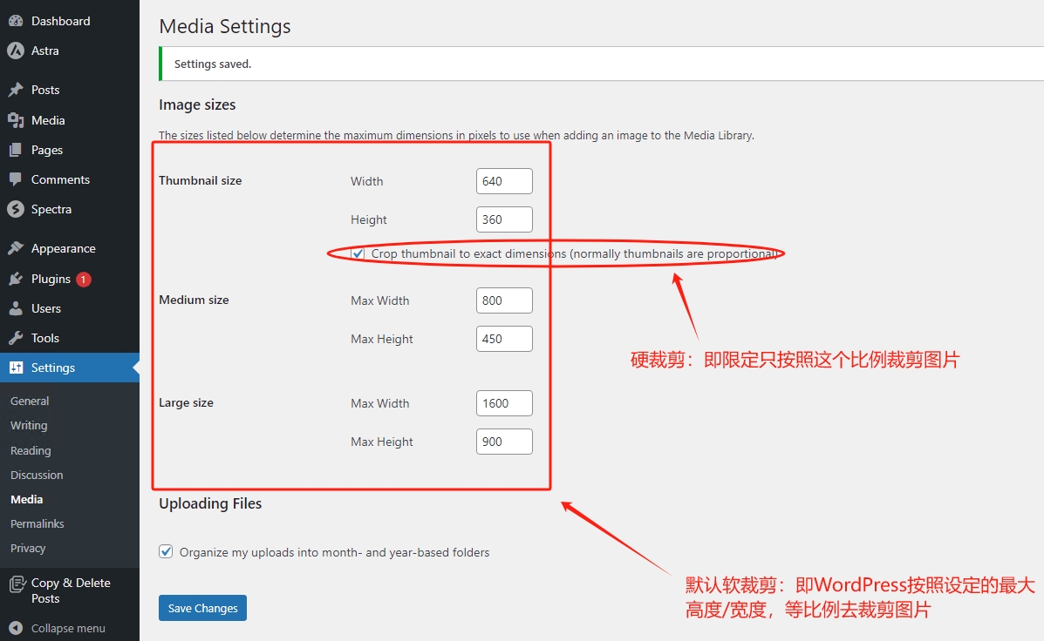
Task: Click the Uploading Files section heading
Action: point(210,503)
